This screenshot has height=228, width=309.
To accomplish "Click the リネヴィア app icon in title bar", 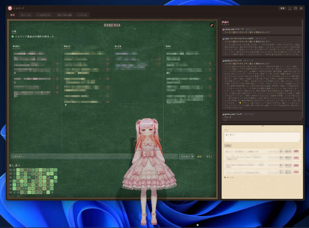I will 10,8.
